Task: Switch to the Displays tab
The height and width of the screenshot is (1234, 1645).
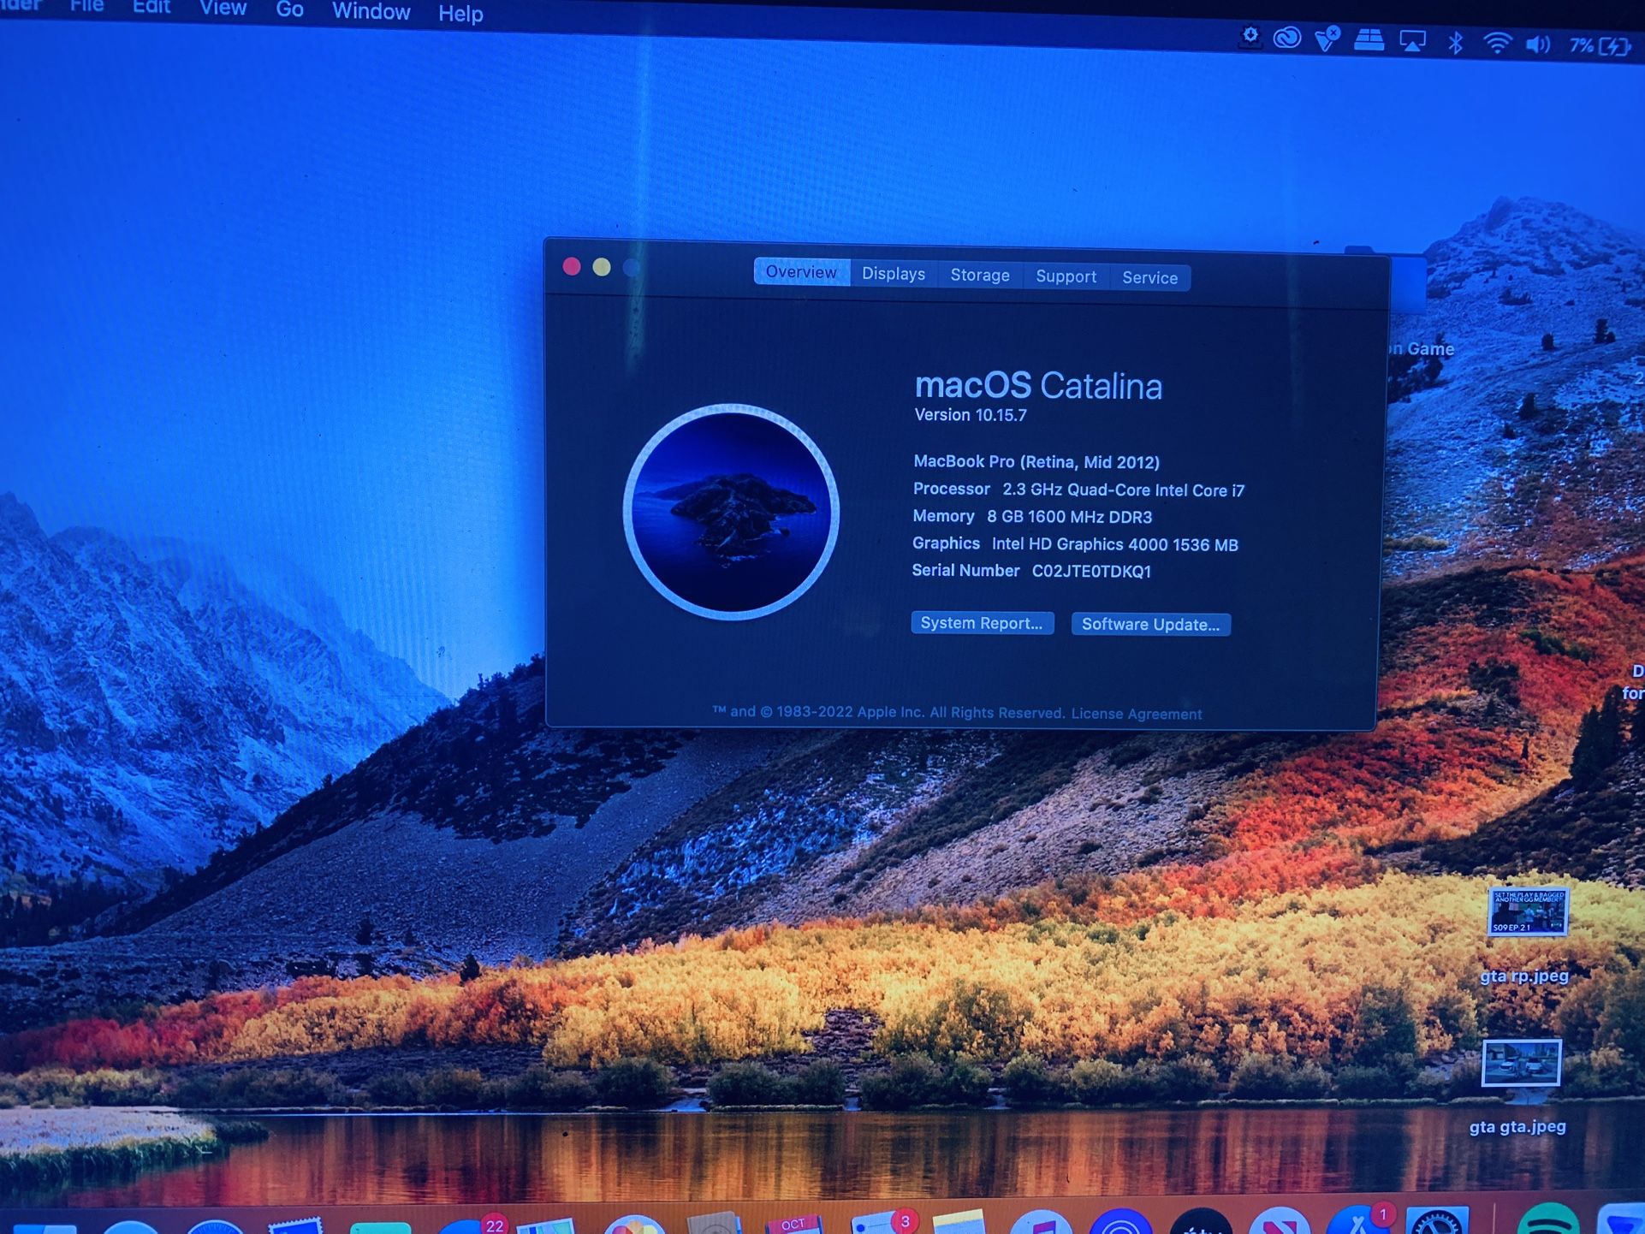Action: point(894,274)
